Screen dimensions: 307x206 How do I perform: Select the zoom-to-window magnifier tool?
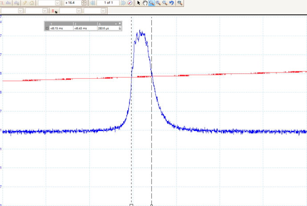click(152, 3)
